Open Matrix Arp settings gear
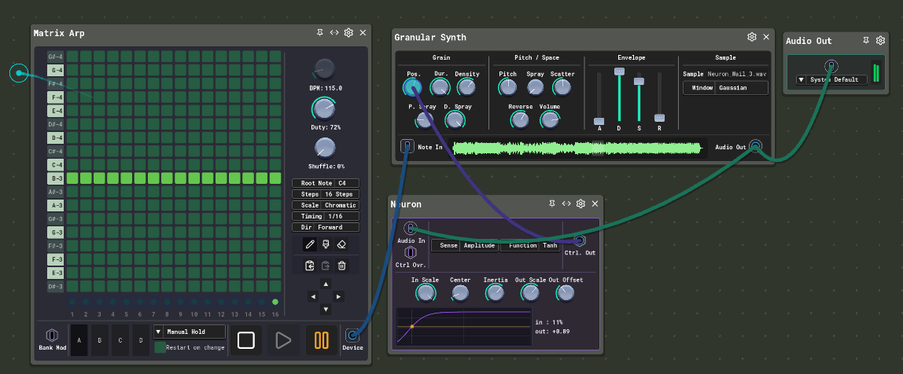The width and height of the screenshot is (903, 374). (348, 33)
